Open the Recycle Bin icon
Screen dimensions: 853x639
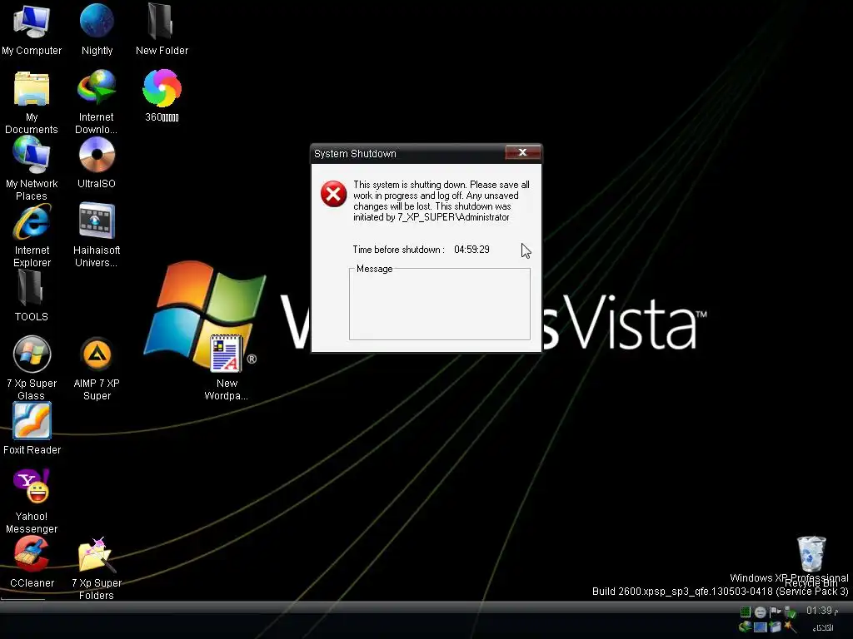(811, 562)
